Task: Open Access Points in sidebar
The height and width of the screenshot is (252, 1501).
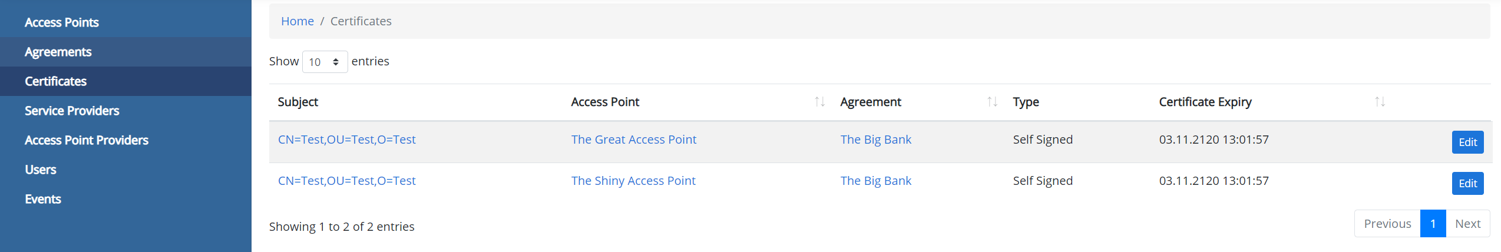Action: click(62, 22)
